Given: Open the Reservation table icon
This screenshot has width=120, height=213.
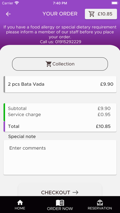Looking at the screenshot, I should (100, 203).
